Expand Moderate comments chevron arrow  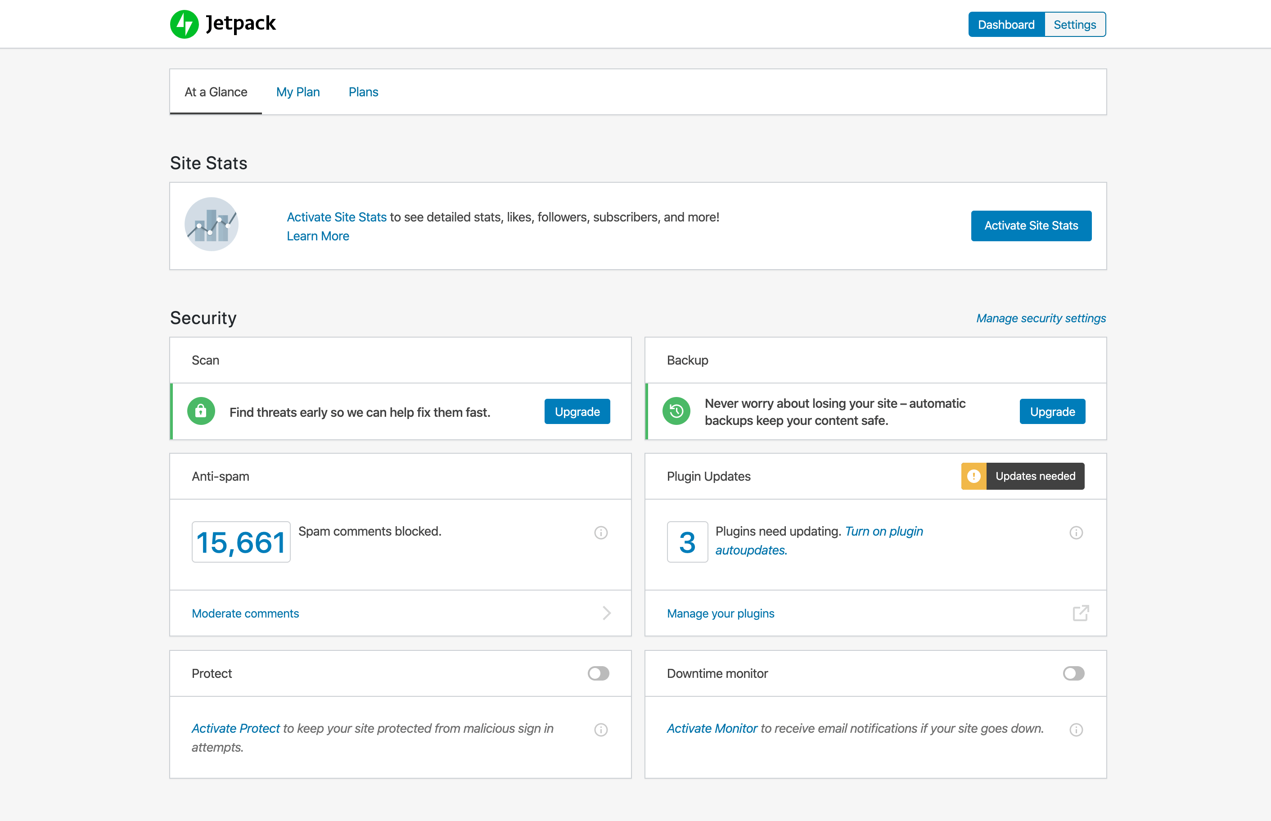click(x=606, y=613)
